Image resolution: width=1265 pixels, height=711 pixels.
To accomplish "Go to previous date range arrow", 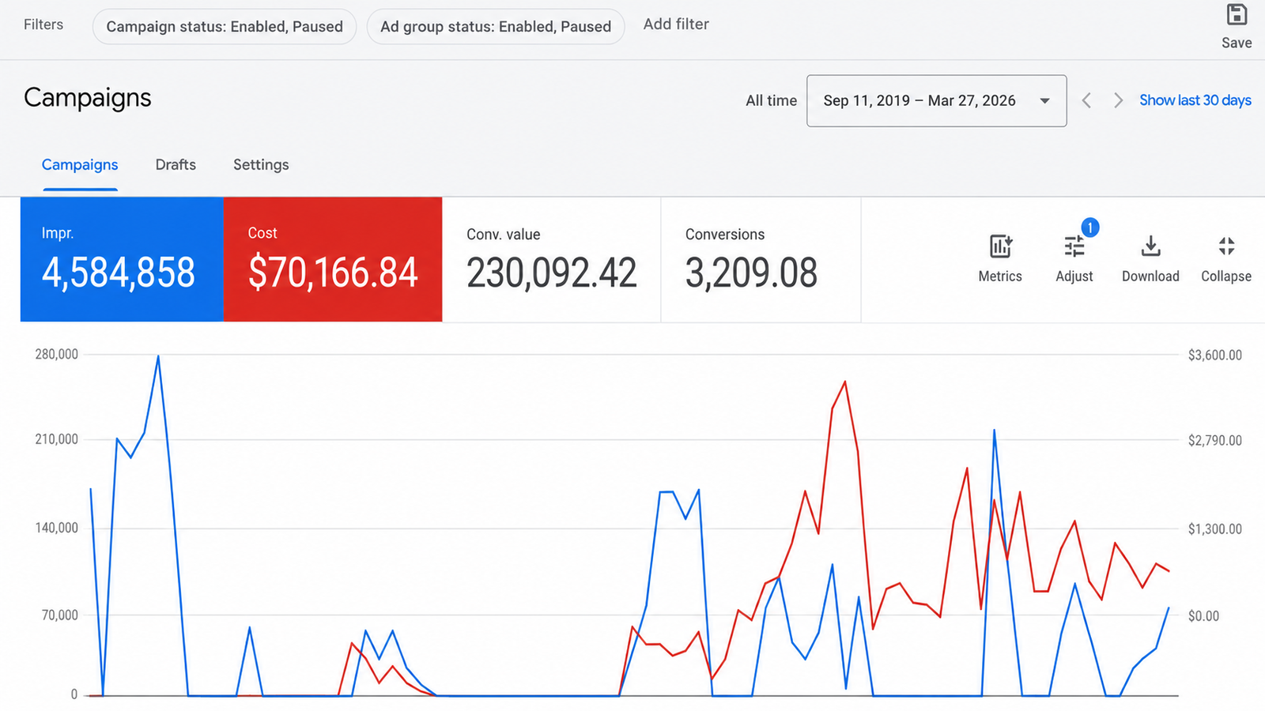I will click(x=1086, y=100).
